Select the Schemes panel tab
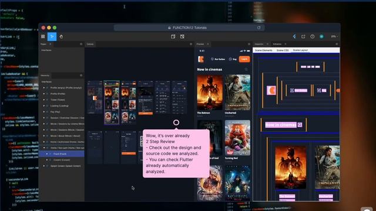Viewport: 376px width, 211px height. coord(277,45)
